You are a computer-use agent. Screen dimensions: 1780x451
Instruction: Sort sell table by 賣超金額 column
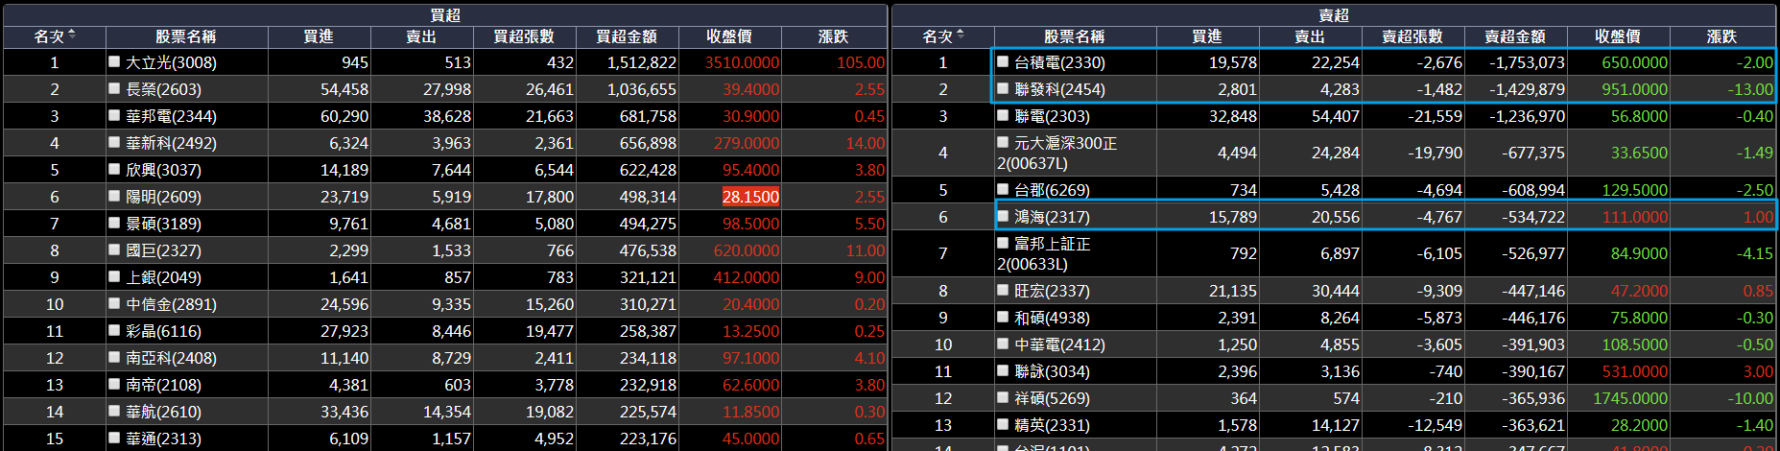coord(1515,36)
